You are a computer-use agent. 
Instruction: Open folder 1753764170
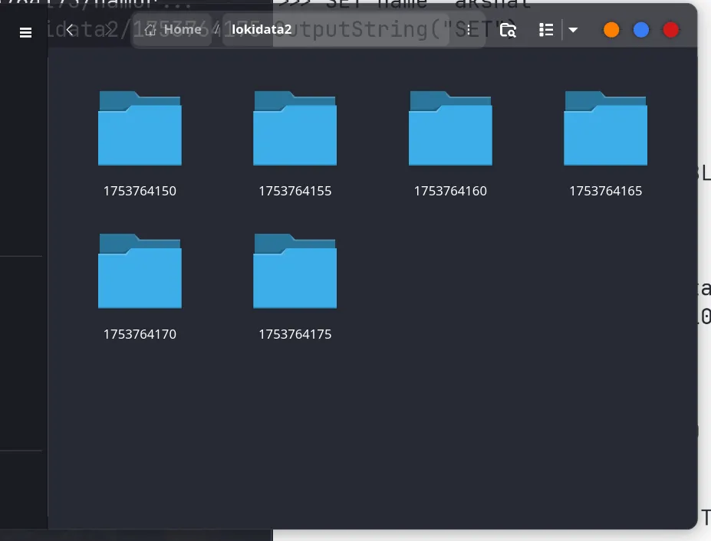(140, 270)
